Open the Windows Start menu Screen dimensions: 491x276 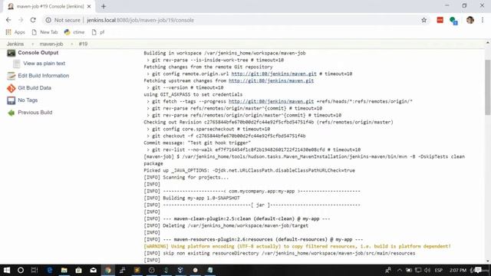[7, 270]
